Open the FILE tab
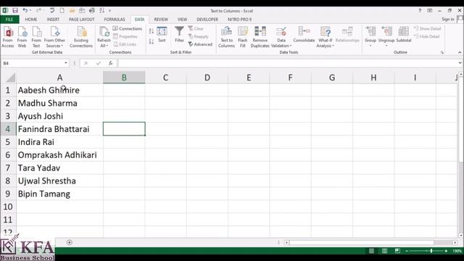The image size is (464, 261). pos(9,20)
